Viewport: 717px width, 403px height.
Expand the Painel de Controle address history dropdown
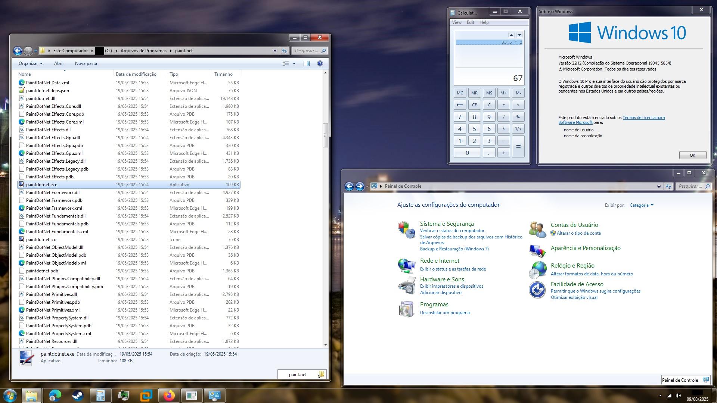(659, 186)
